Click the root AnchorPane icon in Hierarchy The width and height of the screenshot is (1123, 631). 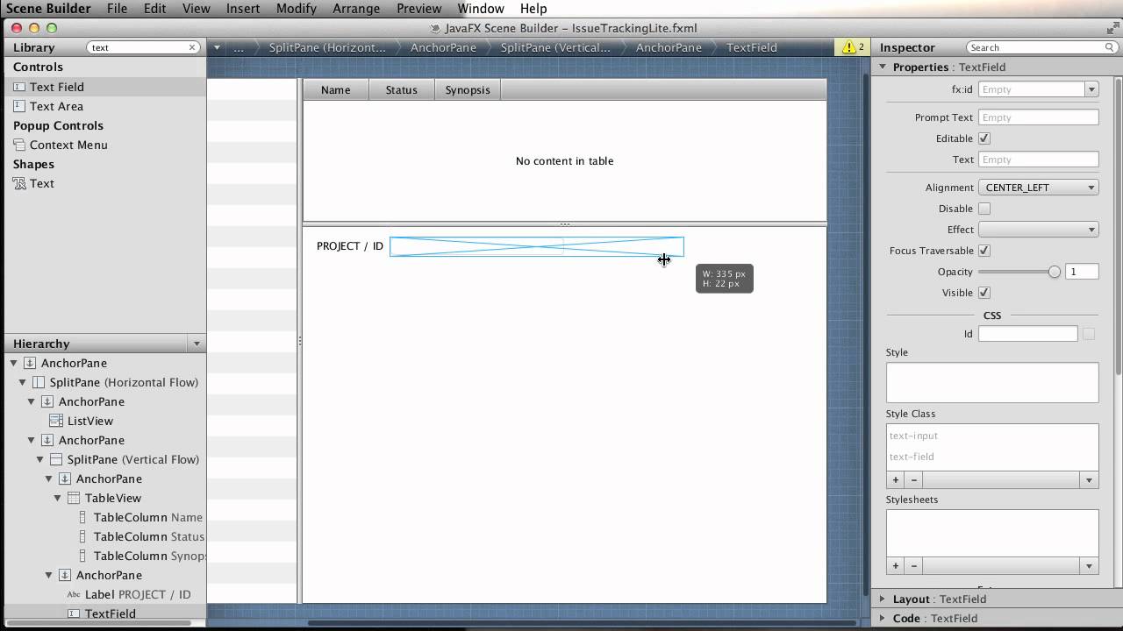[x=30, y=363]
